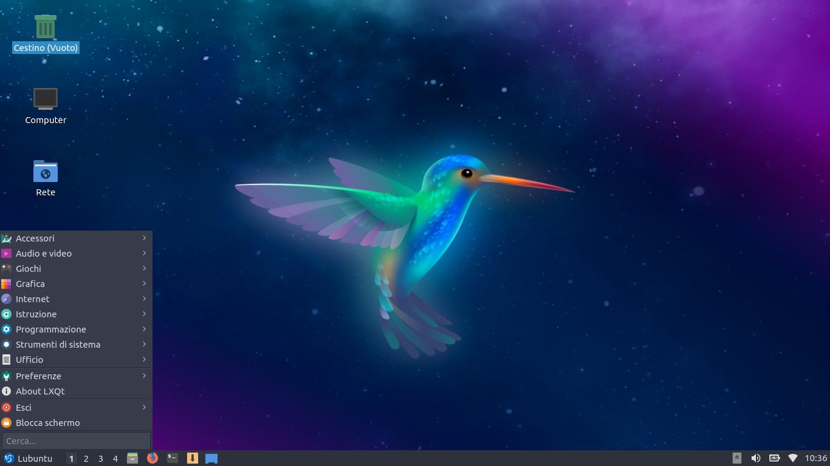Click the Cerca search field
The image size is (830, 466).
click(76, 440)
